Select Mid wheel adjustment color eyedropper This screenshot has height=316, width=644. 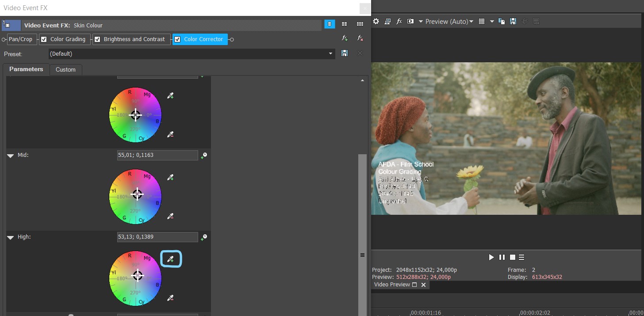point(170,177)
